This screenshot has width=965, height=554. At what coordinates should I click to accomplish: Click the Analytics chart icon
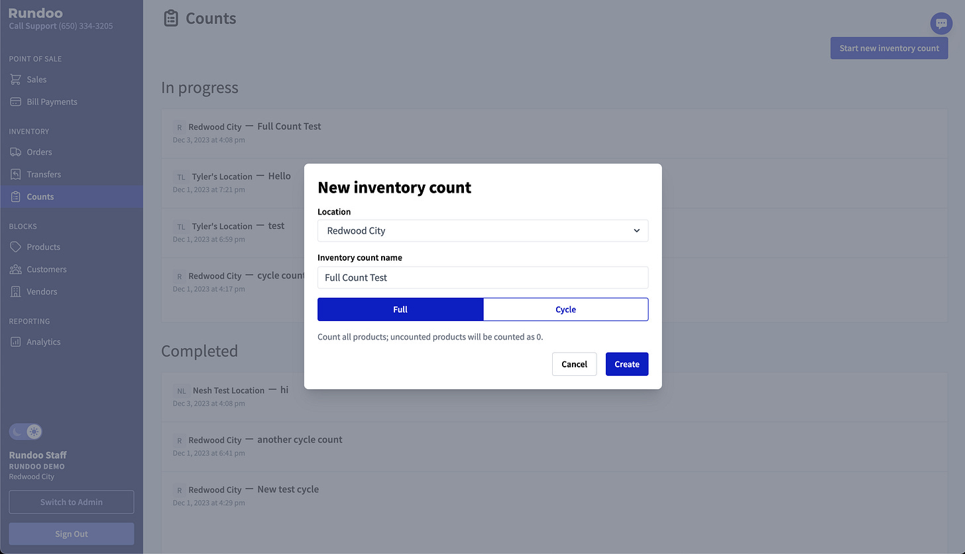pyautogui.click(x=15, y=342)
